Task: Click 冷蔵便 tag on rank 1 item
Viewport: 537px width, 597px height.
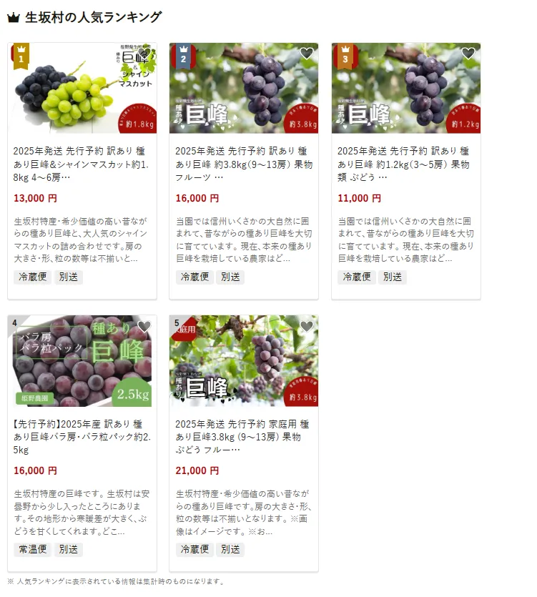Action: point(33,277)
